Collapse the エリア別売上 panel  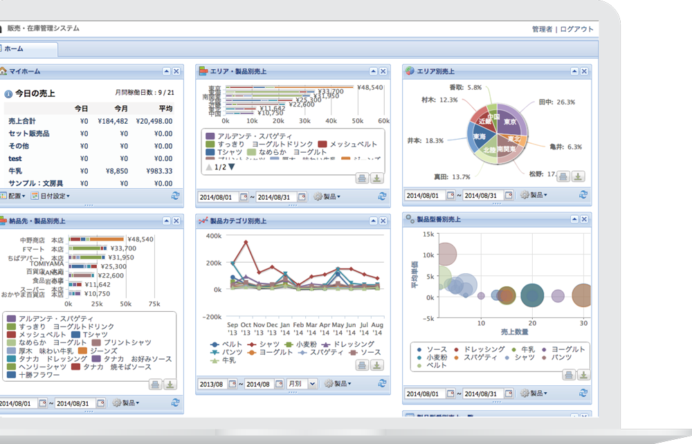pos(574,71)
